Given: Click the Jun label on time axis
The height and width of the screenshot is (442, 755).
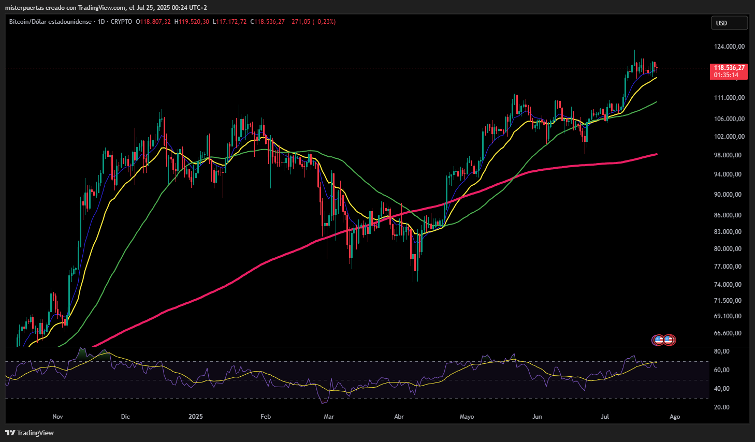Looking at the screenshot, I should click(537, 417).
